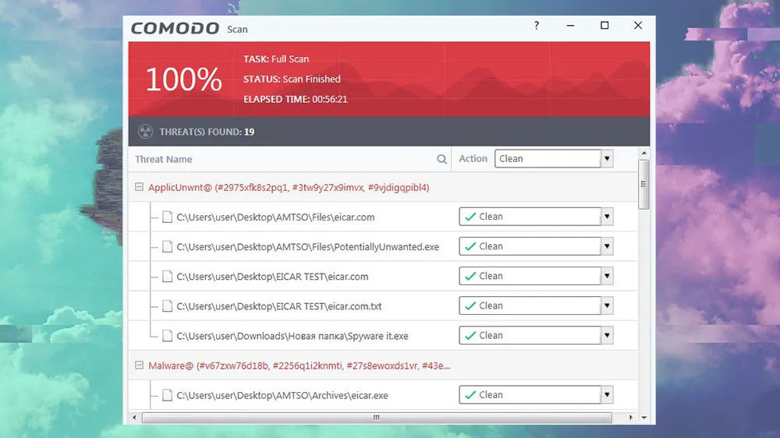Click the help question mark icon

pyautogui.click(x=537, y=26)
